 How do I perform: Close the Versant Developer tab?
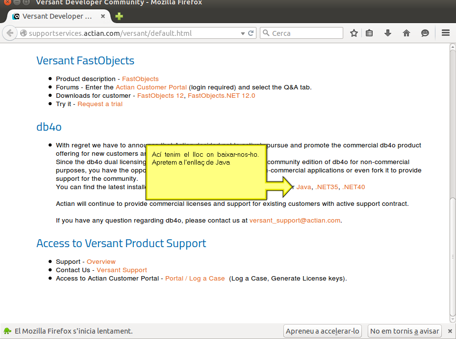click(102, 16)
